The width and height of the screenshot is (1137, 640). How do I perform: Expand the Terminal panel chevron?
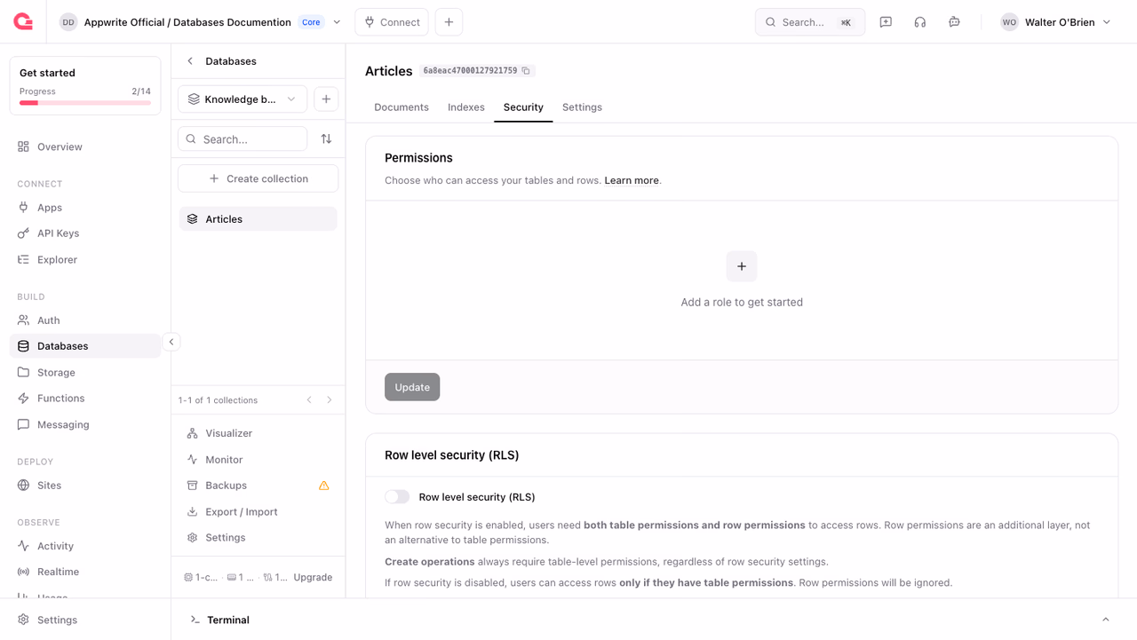pos(1106,620)
